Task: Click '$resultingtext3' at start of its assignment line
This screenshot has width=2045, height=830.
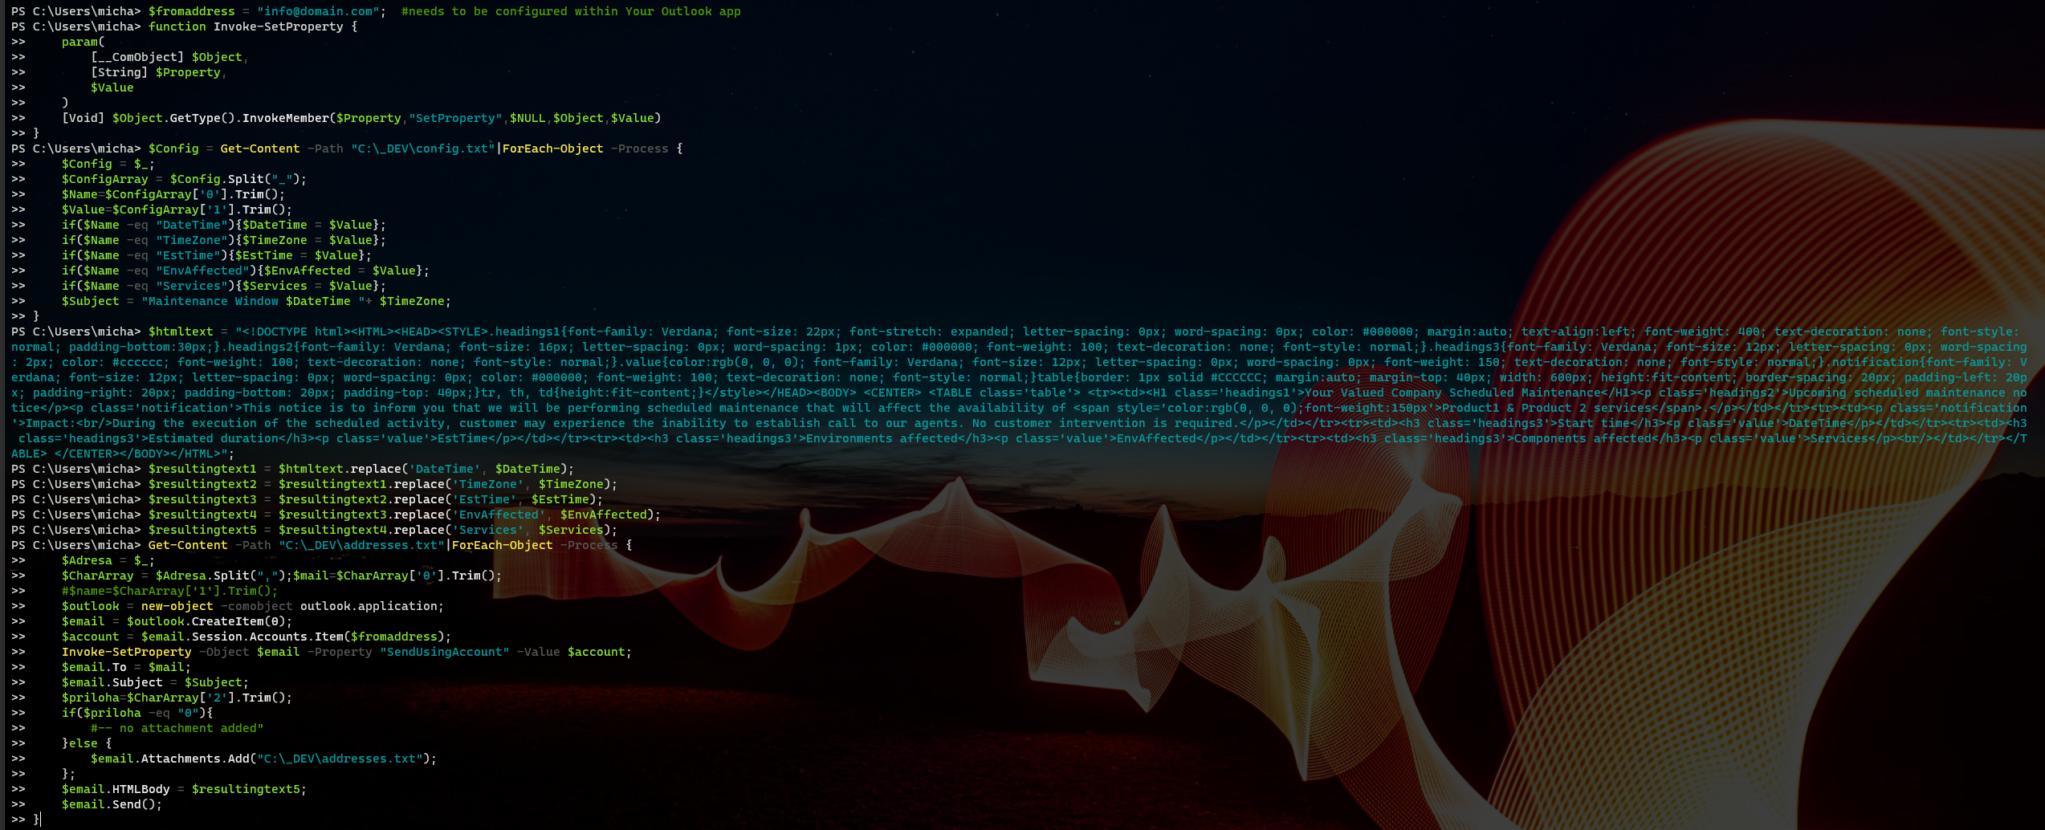Action: point(202,499)
